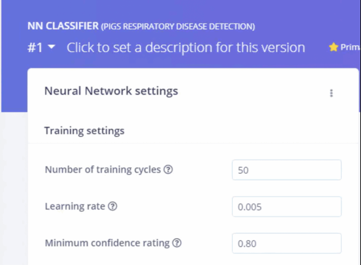Image resolution: width=361 pixels, height=265 pixels.
Task: Select the Training settings section header
Action: (84, 131)
